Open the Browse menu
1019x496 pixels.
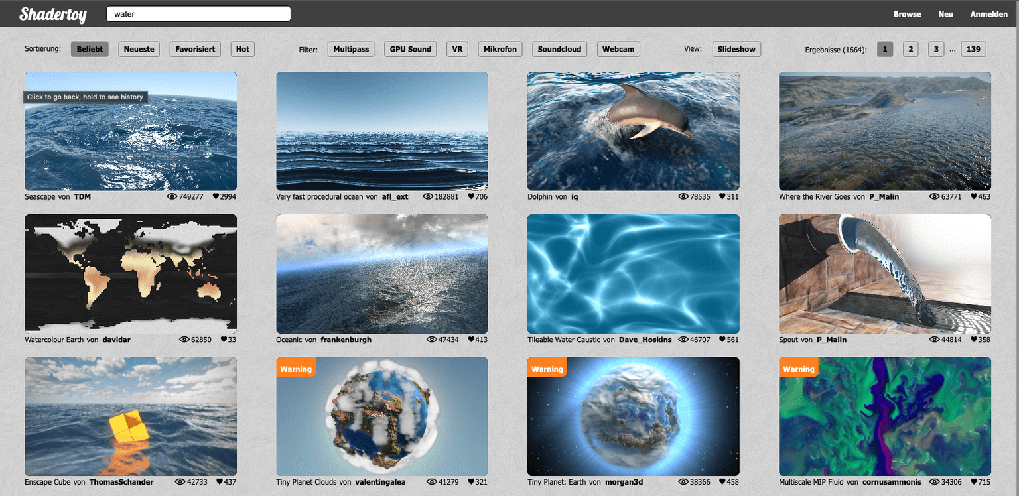[x=907, y=14]
